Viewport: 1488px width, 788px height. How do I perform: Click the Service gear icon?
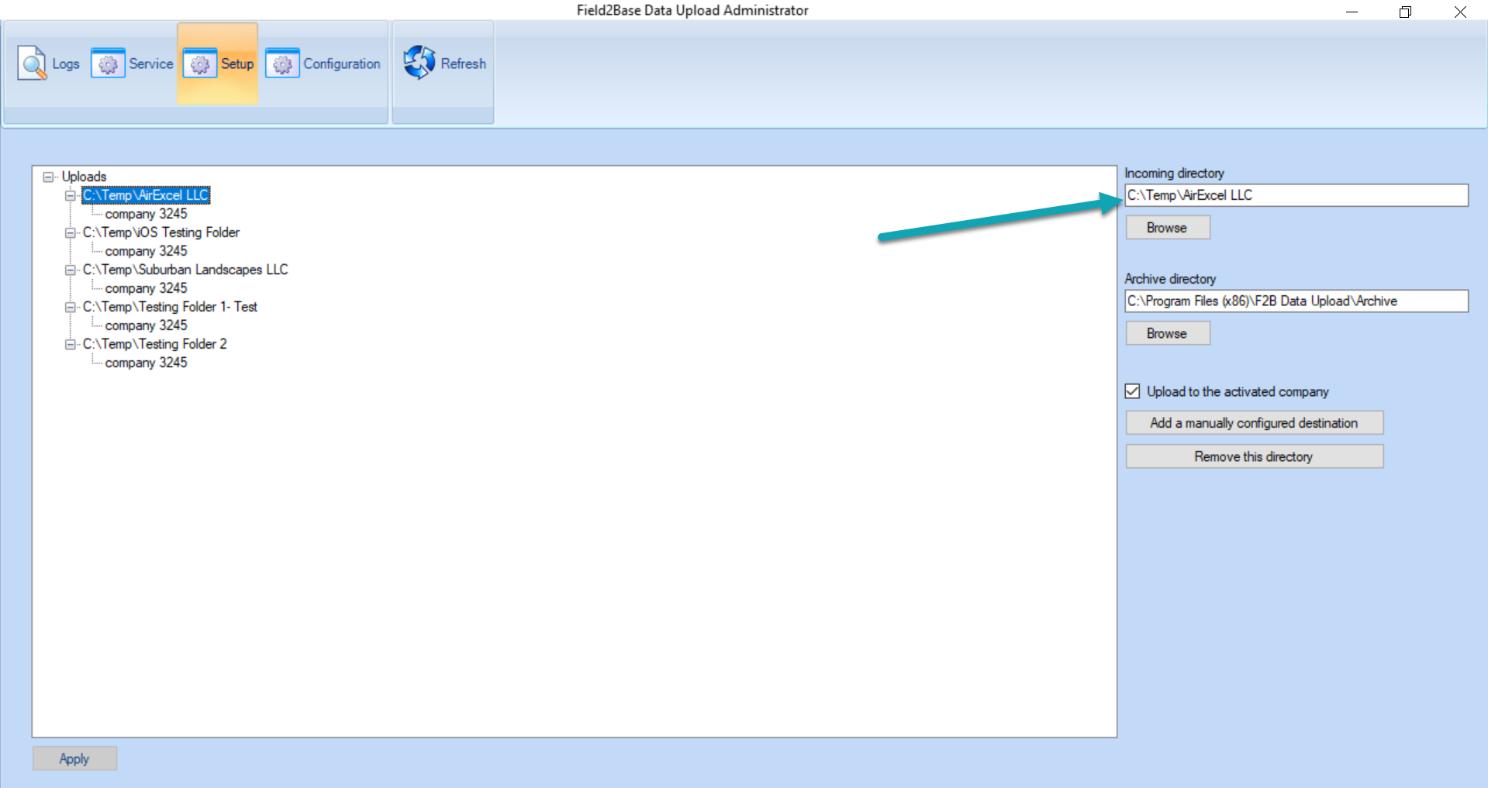108,64
